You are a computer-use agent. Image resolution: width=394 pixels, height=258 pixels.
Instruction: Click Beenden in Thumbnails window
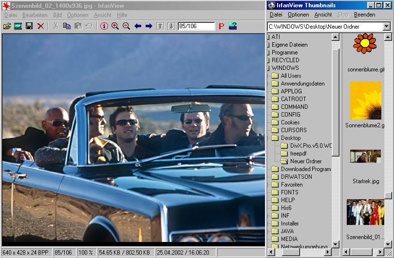[365, 15]
